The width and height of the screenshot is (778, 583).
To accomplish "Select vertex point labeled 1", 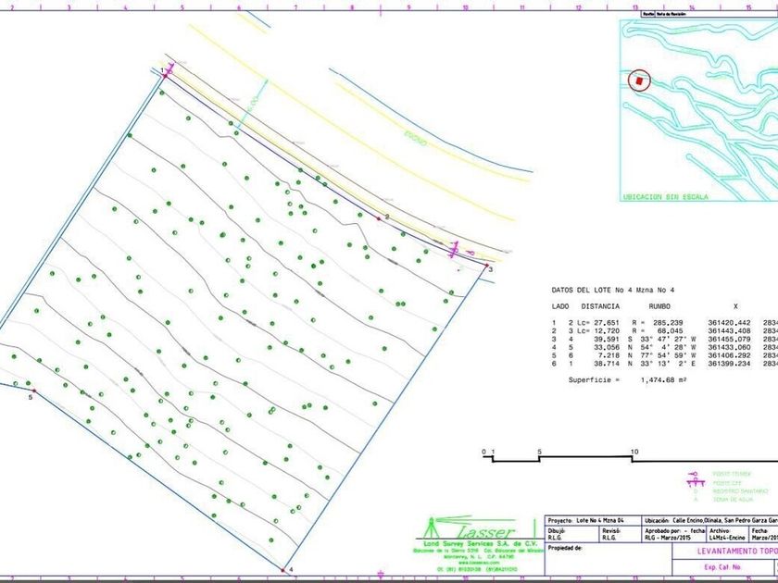I will [165, 75].
